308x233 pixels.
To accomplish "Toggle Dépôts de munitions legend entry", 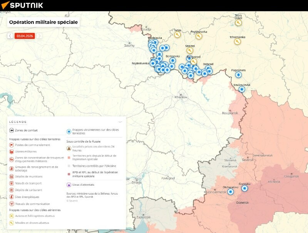I will click(x=12, y=176).
